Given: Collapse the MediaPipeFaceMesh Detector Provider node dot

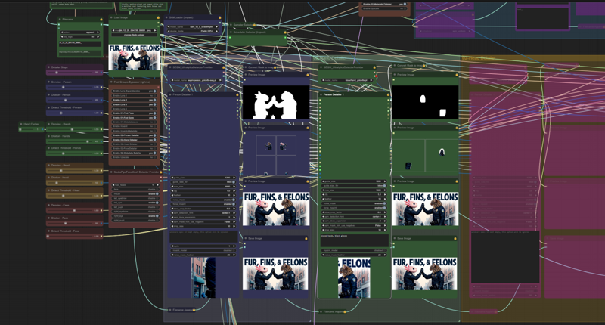Looking at the screenshot, I should tap(111, 172).
